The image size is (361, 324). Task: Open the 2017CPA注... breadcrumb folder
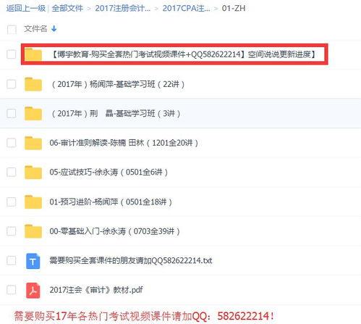[x=186, y=8]
